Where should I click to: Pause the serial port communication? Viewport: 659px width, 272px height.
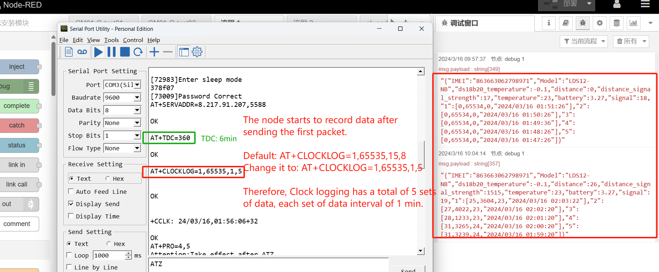coord(112,52)
